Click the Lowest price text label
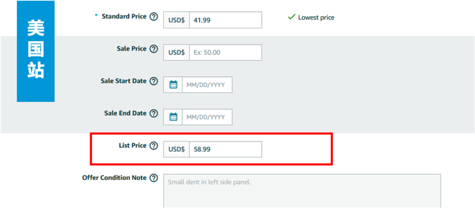Image resolution: width=475 pixels, height=208 pixels. pyautogui.click(x=316, y=18)
